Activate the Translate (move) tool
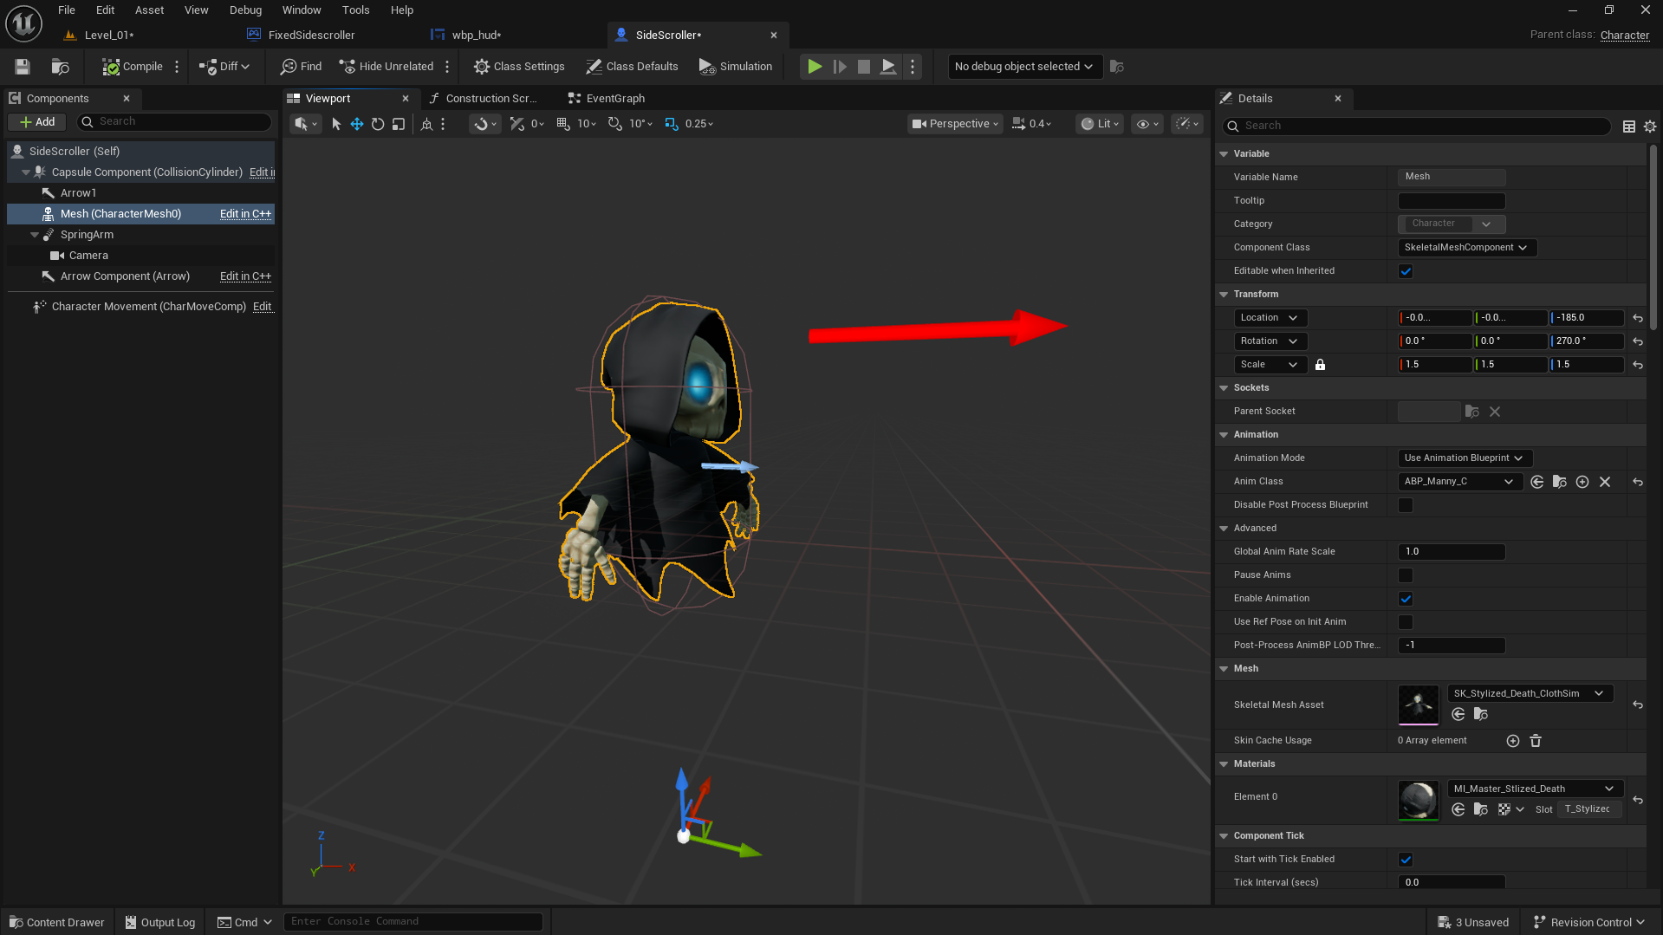 pyautogui.click(x=357, y=124)
